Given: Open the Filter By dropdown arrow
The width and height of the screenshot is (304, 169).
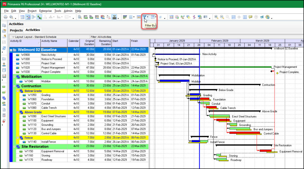Looking at the screenshot, I should (148, 17).
